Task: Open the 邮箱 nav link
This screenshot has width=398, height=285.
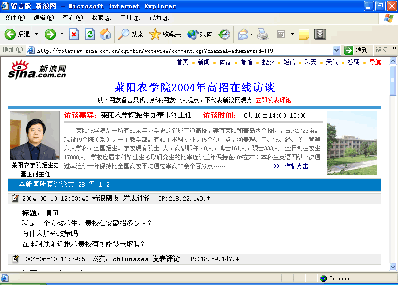Action: point(246,62)
